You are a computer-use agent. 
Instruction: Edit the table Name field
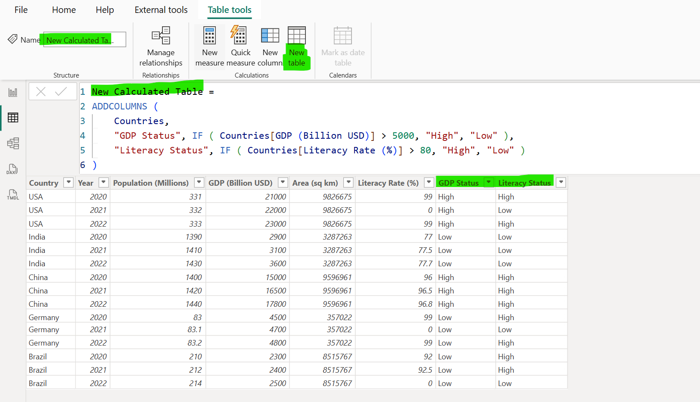coord(84,39)
